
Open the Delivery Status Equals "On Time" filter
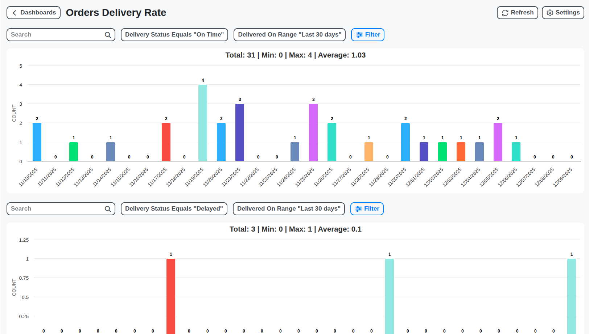pos(174,35)
